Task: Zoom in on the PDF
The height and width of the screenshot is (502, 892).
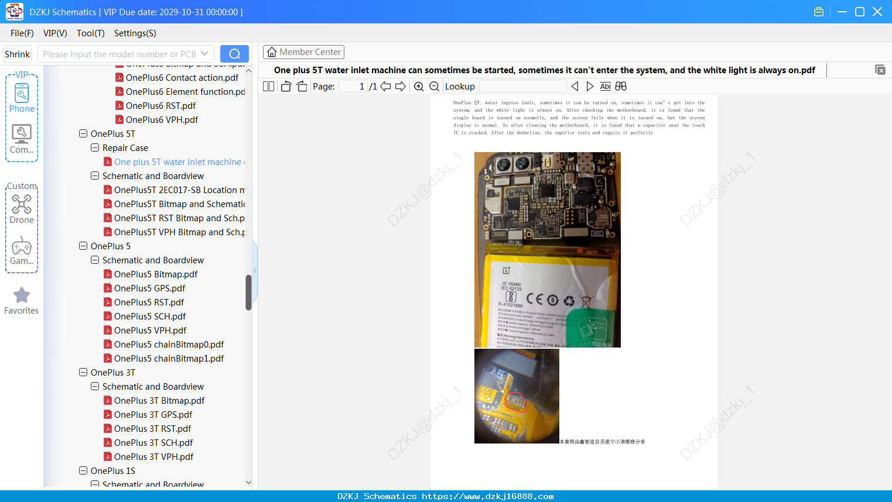Action: click(x=419, y=86)
